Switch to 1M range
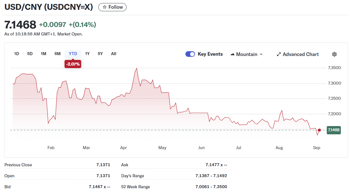Image resolution: width=350 pixels, height=195 pixels. click(43, 54)
